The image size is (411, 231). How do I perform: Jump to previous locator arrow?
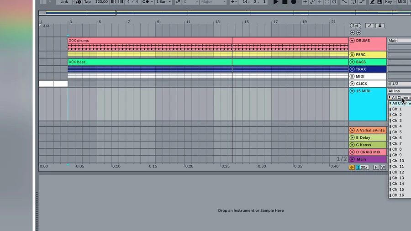pos(352,32)
